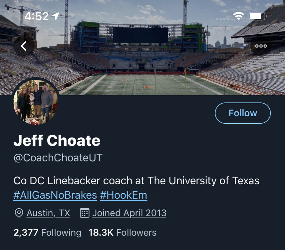View the 2,377 Following list
Screen dimensions: 285x250
point(47,232)
